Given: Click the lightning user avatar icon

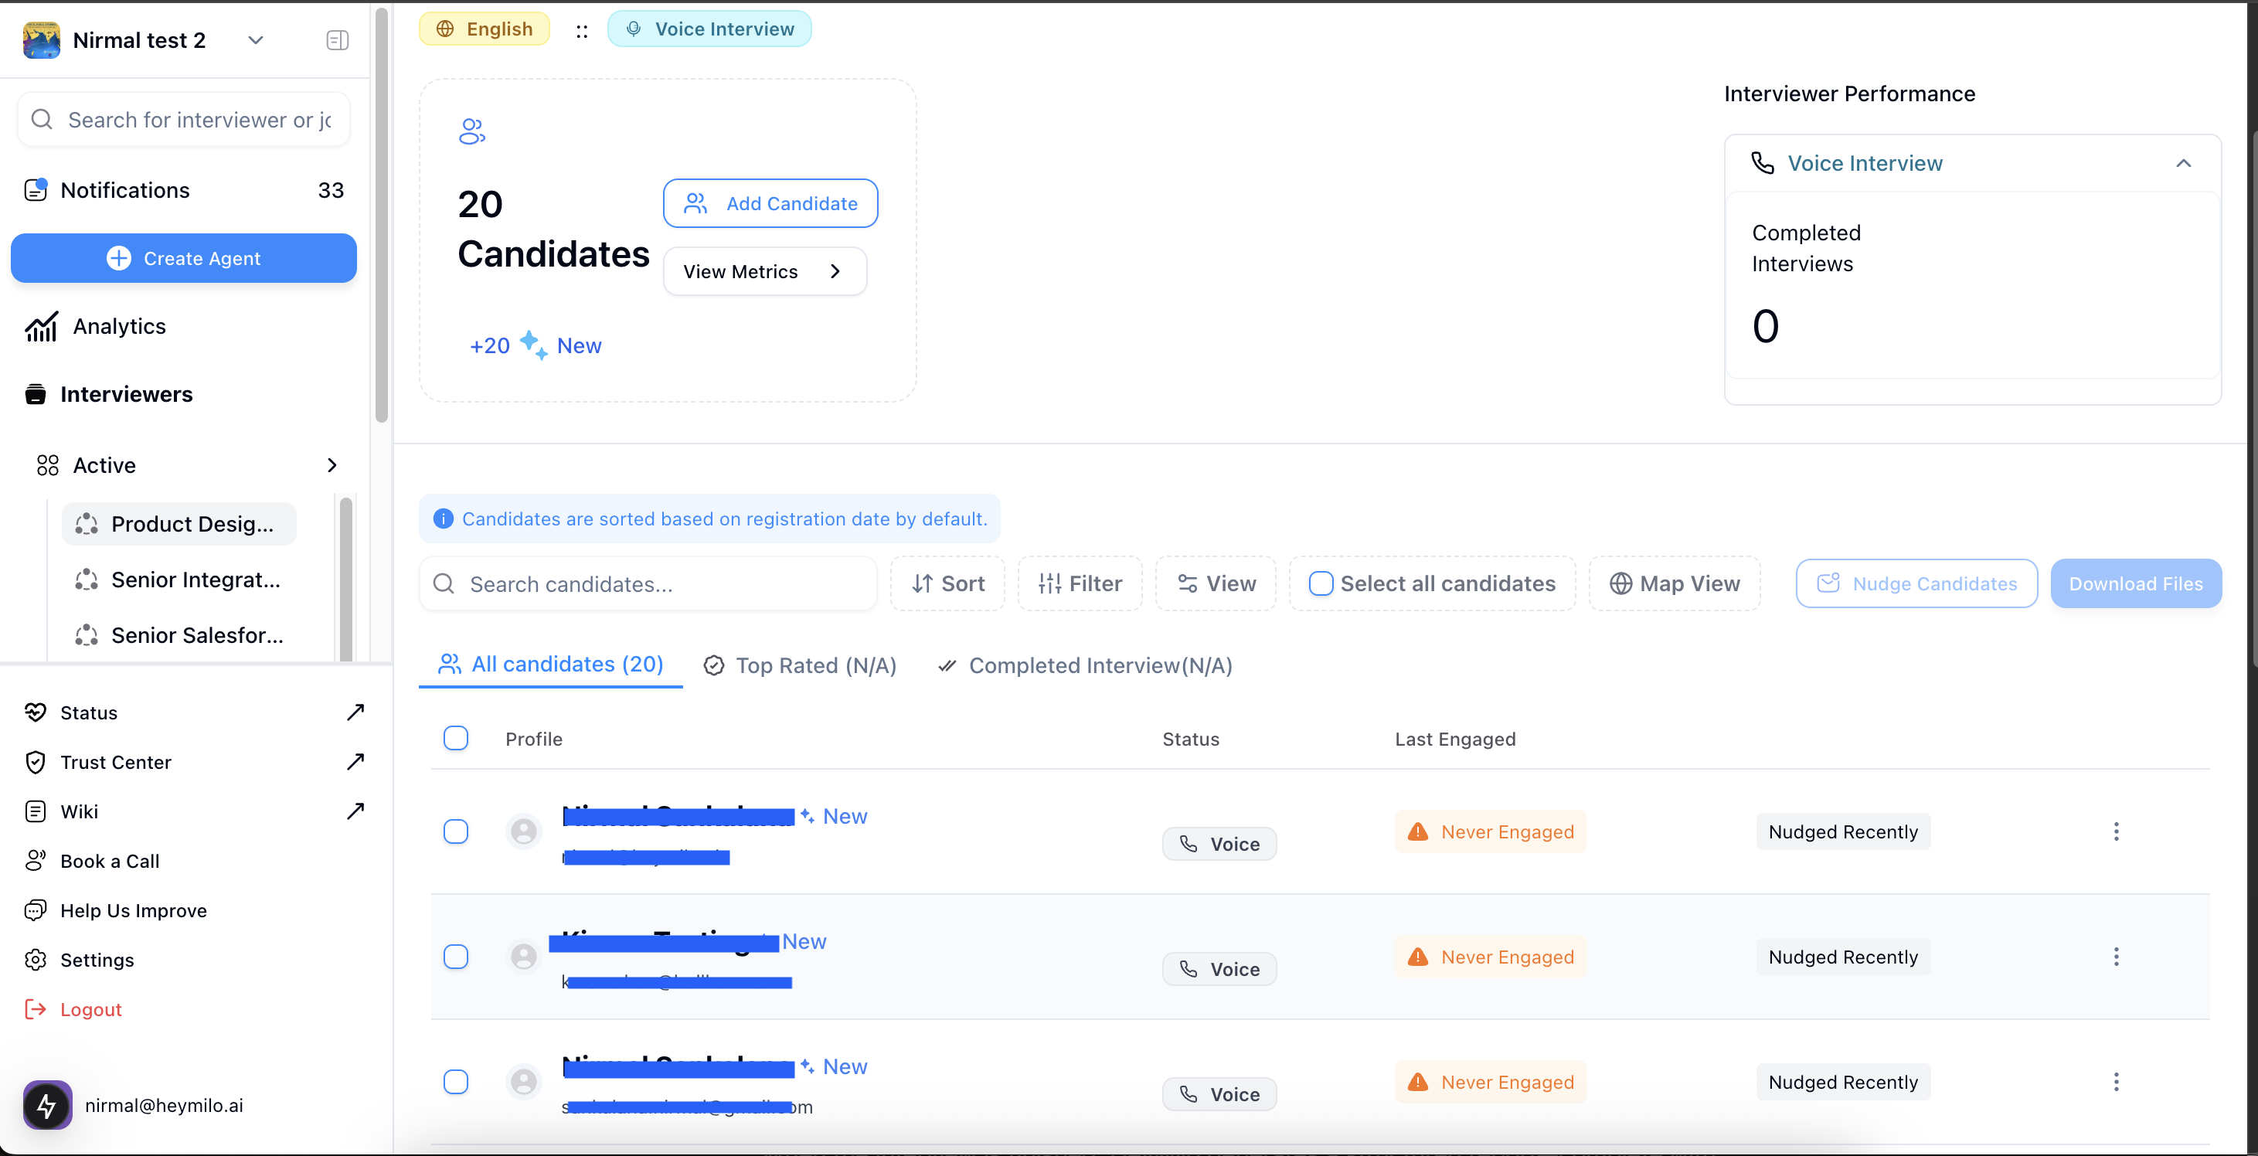Looking at the screenshot, I should pyautogui.click(x=47, y=1104).
